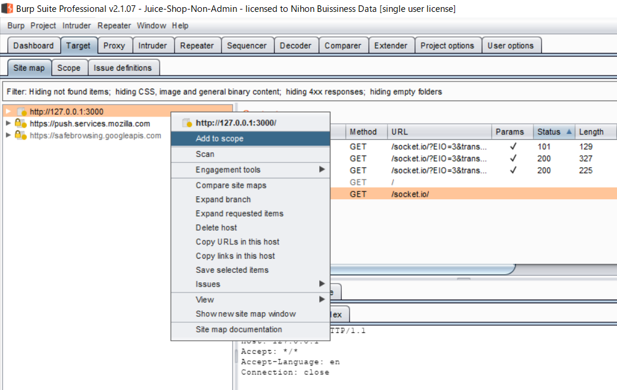Switch to the Decoder tab
This screenshot has width=617, height=390.
click(295, 46)
